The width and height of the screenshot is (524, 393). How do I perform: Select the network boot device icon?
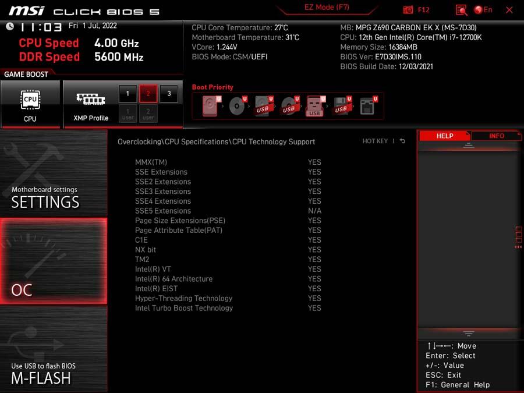369,106
